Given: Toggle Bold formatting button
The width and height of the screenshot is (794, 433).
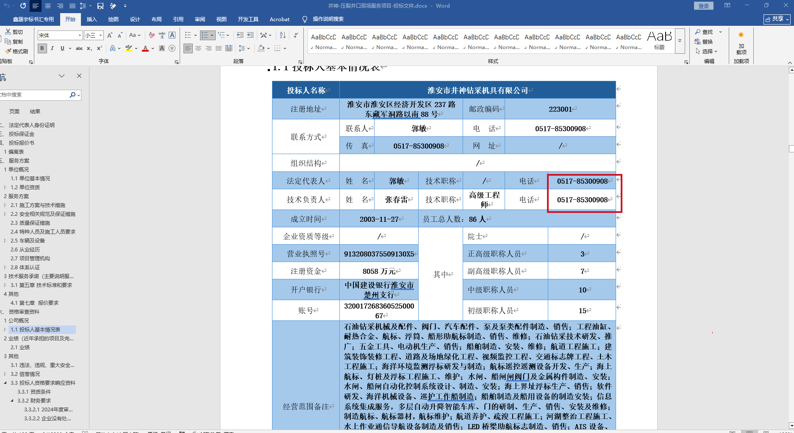Looking at the screenshot, I should pyautogui.click(x=42, y=49).
